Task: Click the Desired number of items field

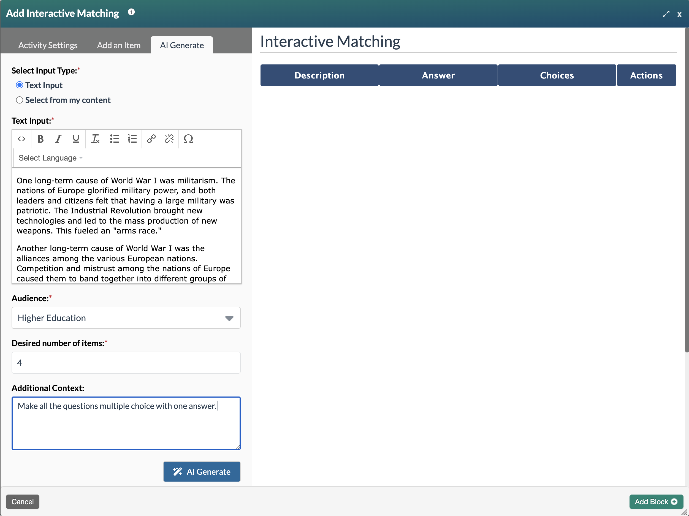Action: tap(126, 363)
